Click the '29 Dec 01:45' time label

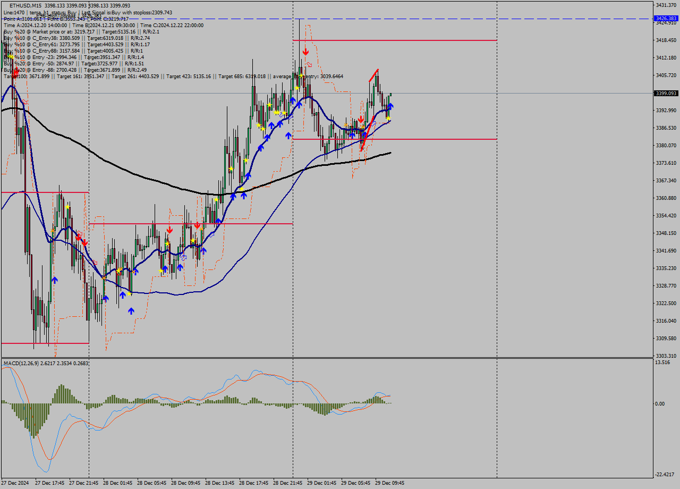pos(322,483)
